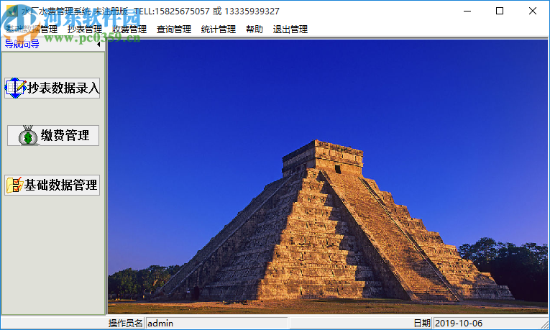The width and height of the screenshot is (550, 330).
Task: Open the 查询管理 menu
Action: point(174,29)
